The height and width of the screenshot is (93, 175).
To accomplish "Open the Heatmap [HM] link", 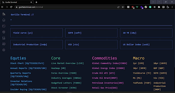I will click(x=59, y=68).
